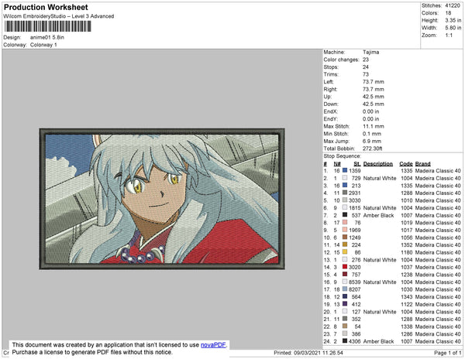
Task: Select the Max Jump value '6.9 mm'
Action: pos(372,141)
